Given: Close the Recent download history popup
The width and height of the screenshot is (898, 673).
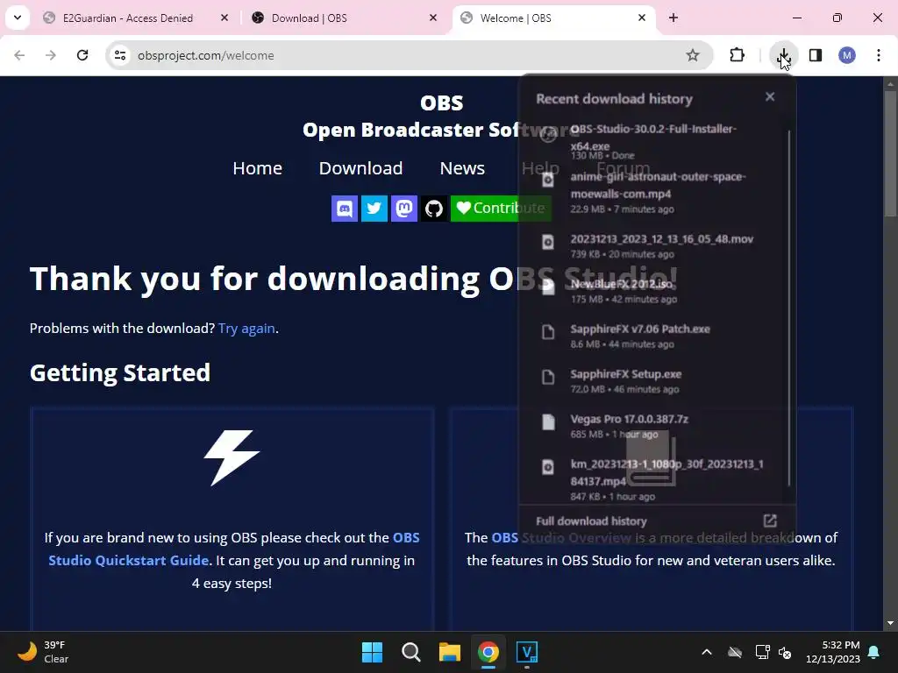Looking at the screenshot, I should [x=770, y=96].
